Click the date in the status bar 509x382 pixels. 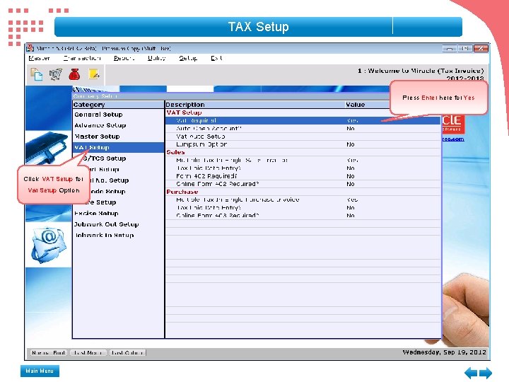(444, 352)
